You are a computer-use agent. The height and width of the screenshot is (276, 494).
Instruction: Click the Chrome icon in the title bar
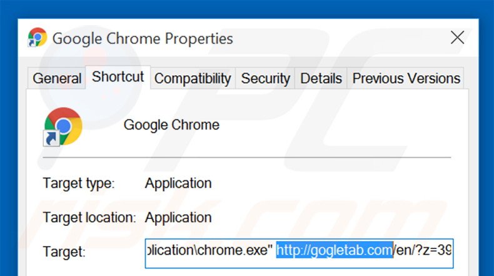[38, 38]
